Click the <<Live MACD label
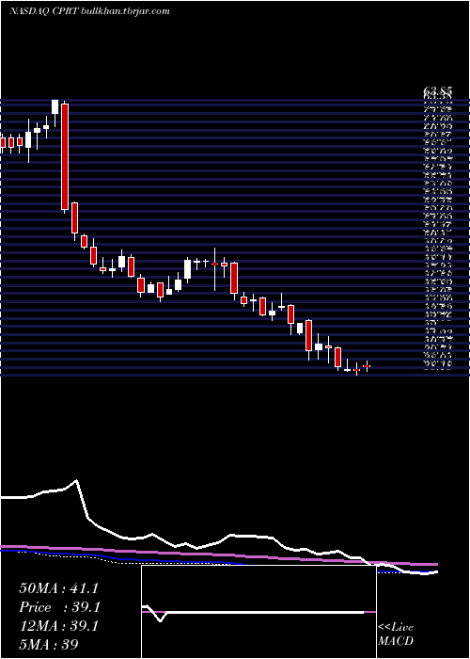The width and height of the screenshot is (470, 659). coord(396,635)
